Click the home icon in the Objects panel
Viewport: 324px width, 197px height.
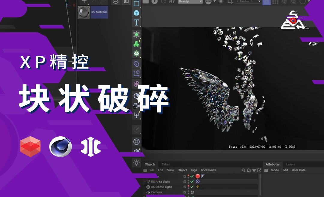[248, 170]
